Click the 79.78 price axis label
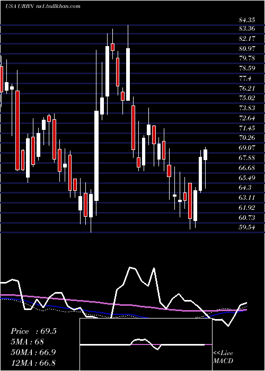 pos(247,58)
